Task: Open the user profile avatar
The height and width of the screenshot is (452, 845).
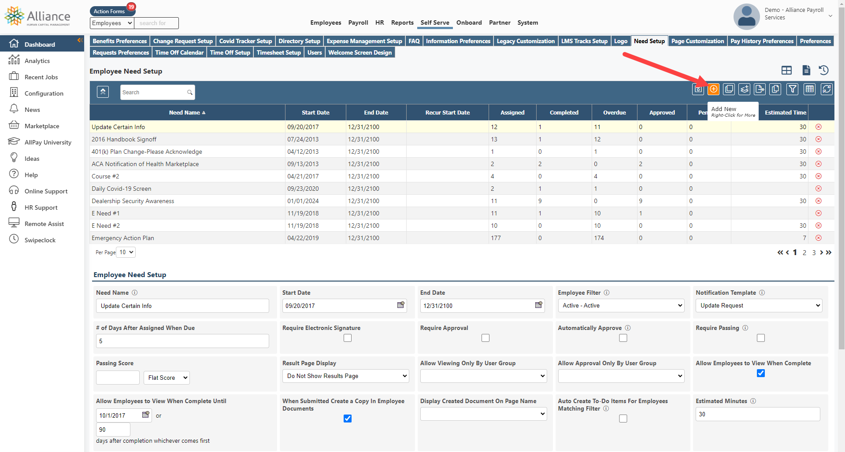Action: (x=746, y=17)
